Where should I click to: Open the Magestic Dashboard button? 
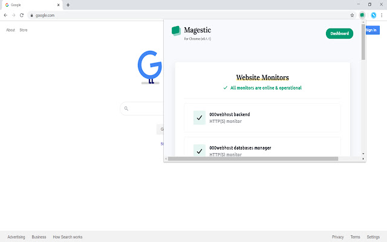pyautogui.click(x=339, y=34)
